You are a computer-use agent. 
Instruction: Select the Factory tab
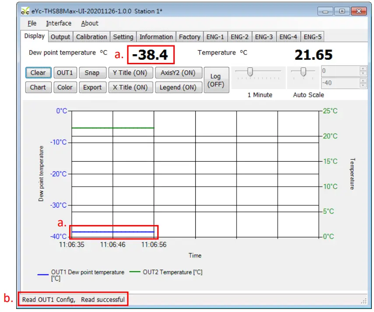[190, 37]
